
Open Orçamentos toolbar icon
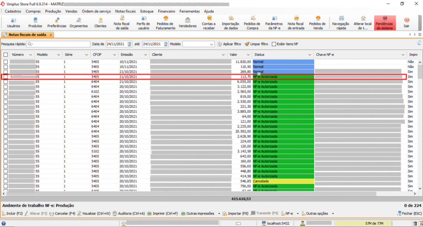tap(78, 23)
